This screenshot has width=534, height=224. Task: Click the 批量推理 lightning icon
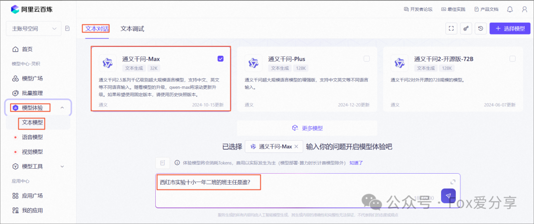15,93
